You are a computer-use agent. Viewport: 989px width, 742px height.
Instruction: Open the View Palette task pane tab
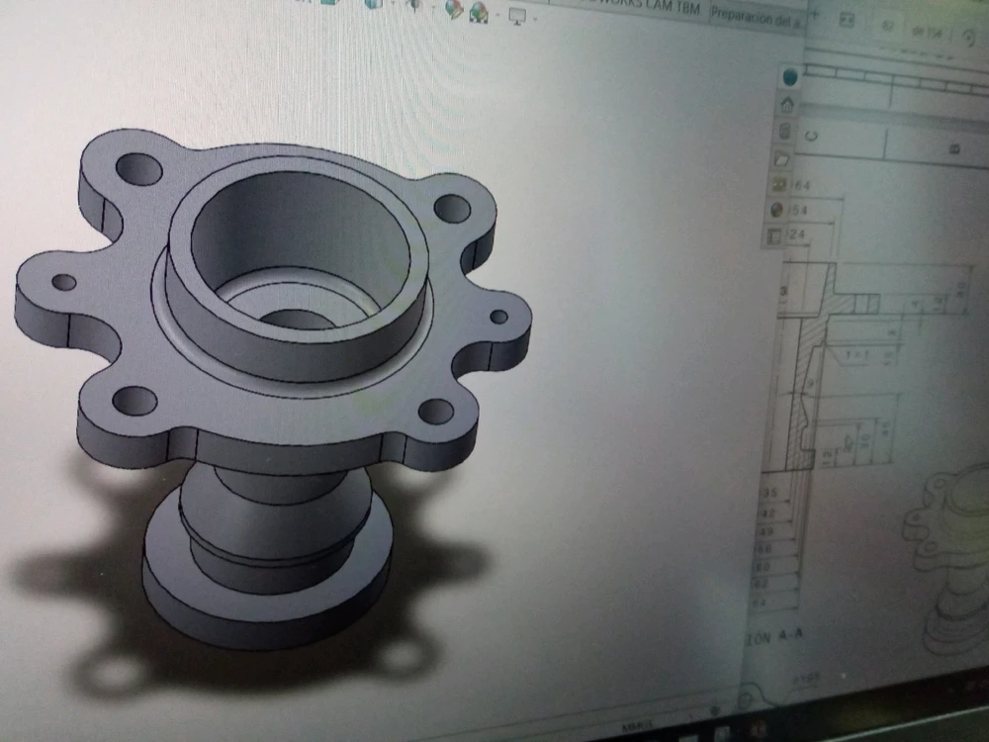[x=778, y=185]
